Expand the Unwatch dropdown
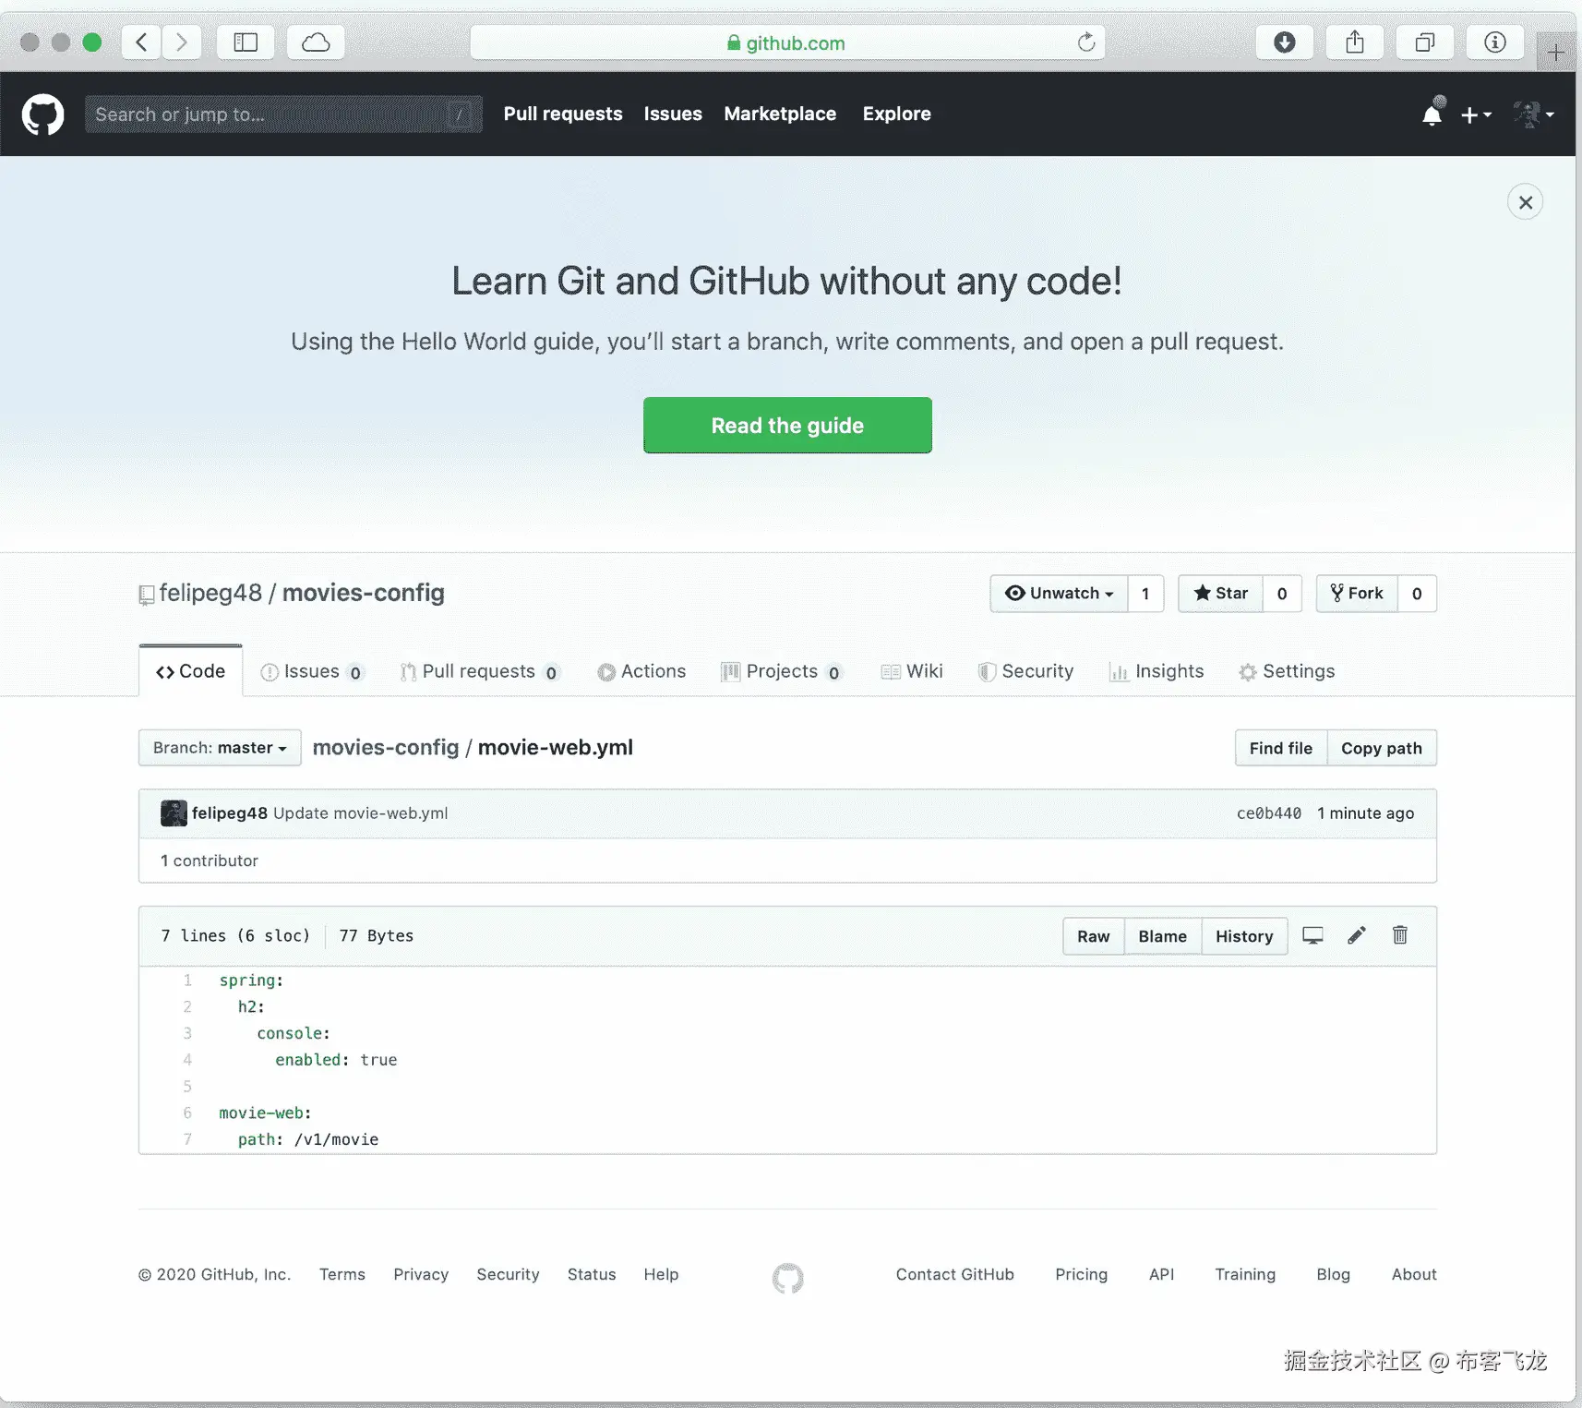The width and height of the screenshot is (1582, 1408). [x=1060, y=594]
